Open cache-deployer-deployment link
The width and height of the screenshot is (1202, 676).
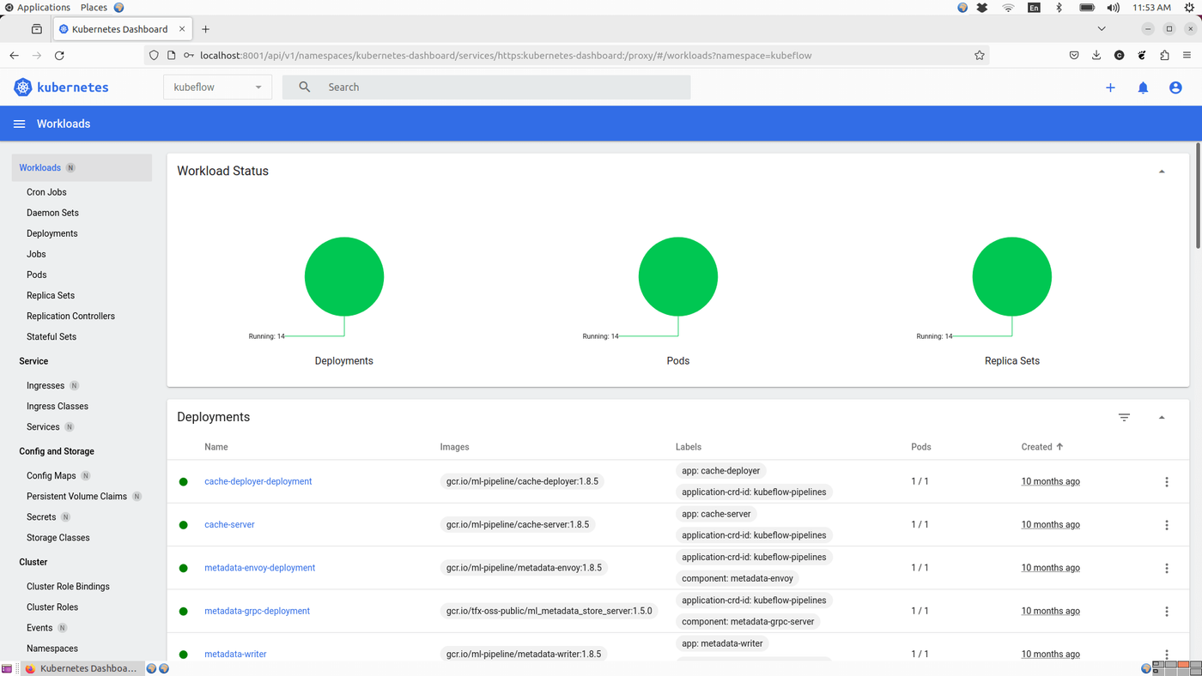pos(258,482)
